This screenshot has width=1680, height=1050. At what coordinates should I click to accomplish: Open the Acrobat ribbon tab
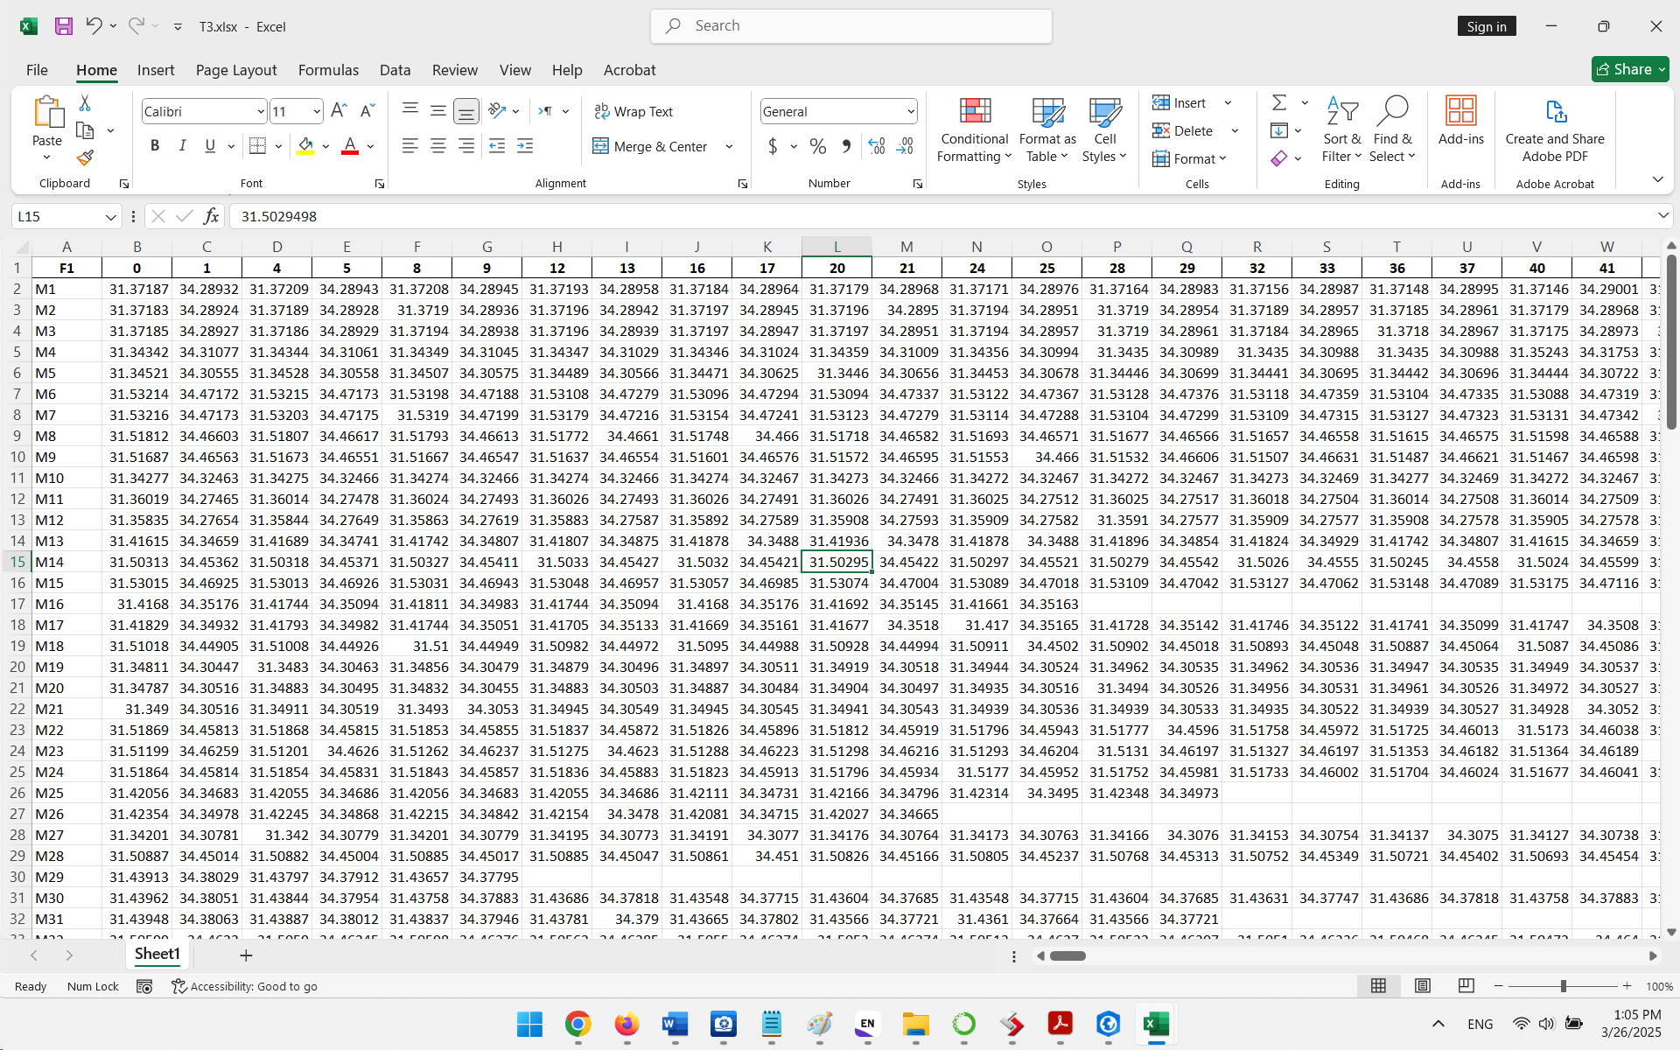[x=629, y=70]
